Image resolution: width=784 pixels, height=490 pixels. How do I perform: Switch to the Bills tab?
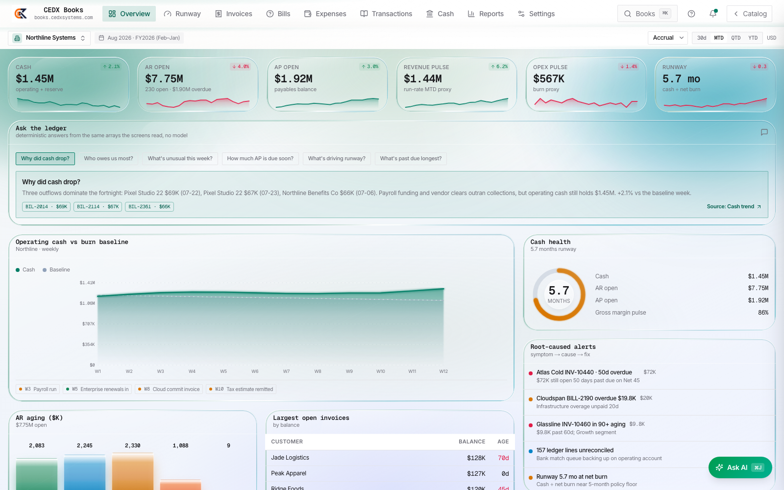[x=278, y=14]
